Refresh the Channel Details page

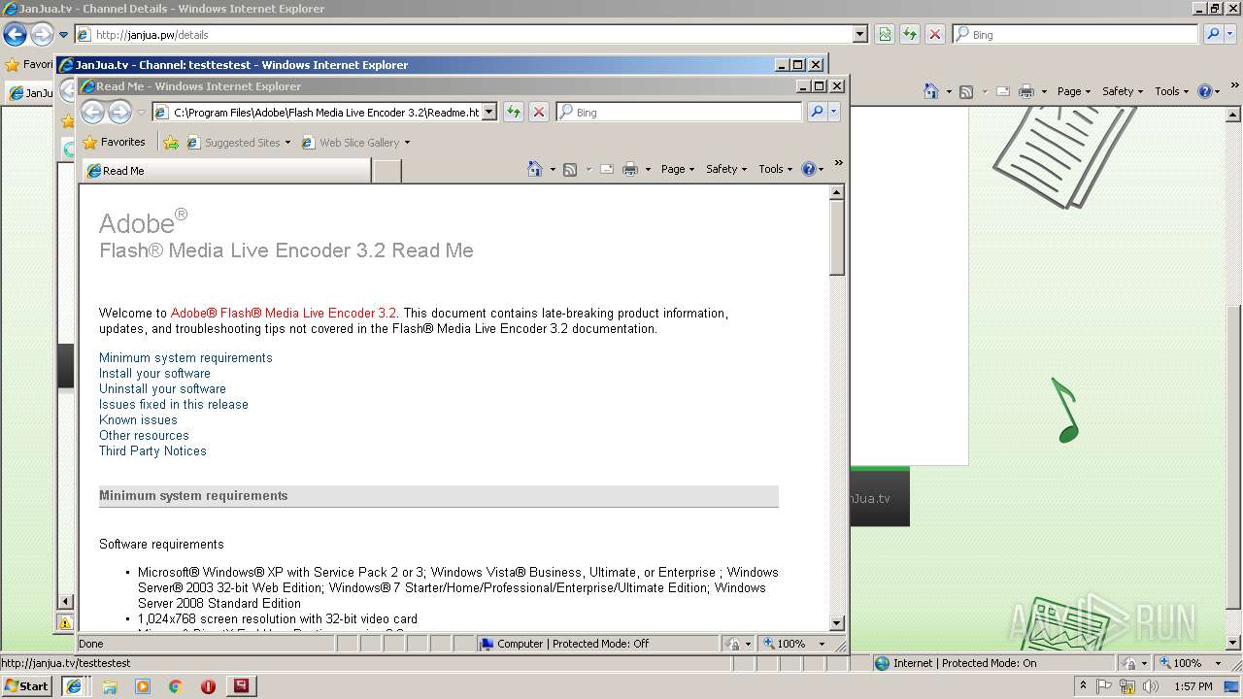[x=910, y=34]
